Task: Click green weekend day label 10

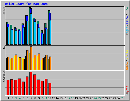Action: [x=42, y=98]
